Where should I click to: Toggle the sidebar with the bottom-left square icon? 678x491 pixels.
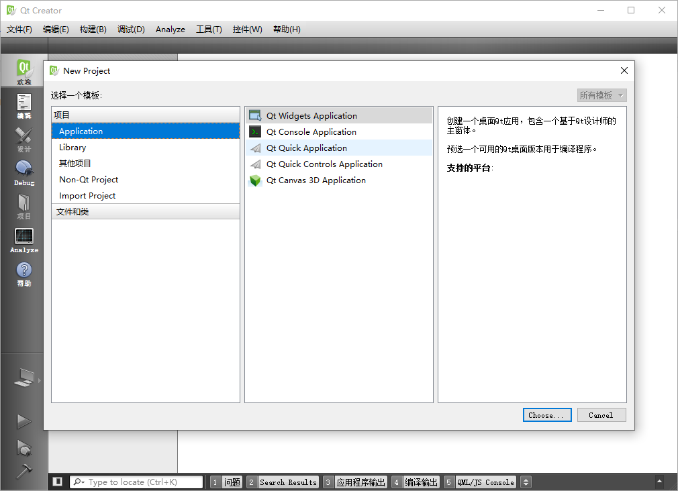[58, 482]
